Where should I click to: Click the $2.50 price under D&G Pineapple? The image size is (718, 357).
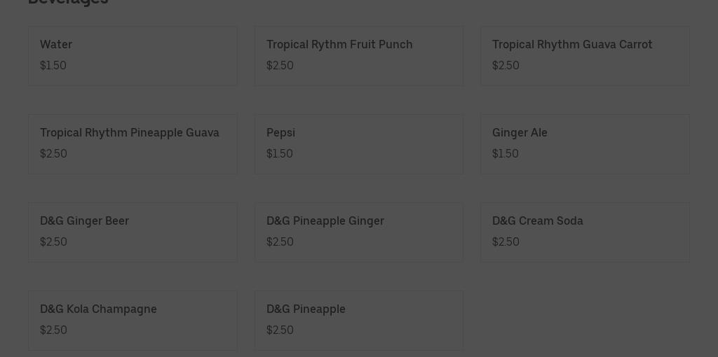coord(280,330)
